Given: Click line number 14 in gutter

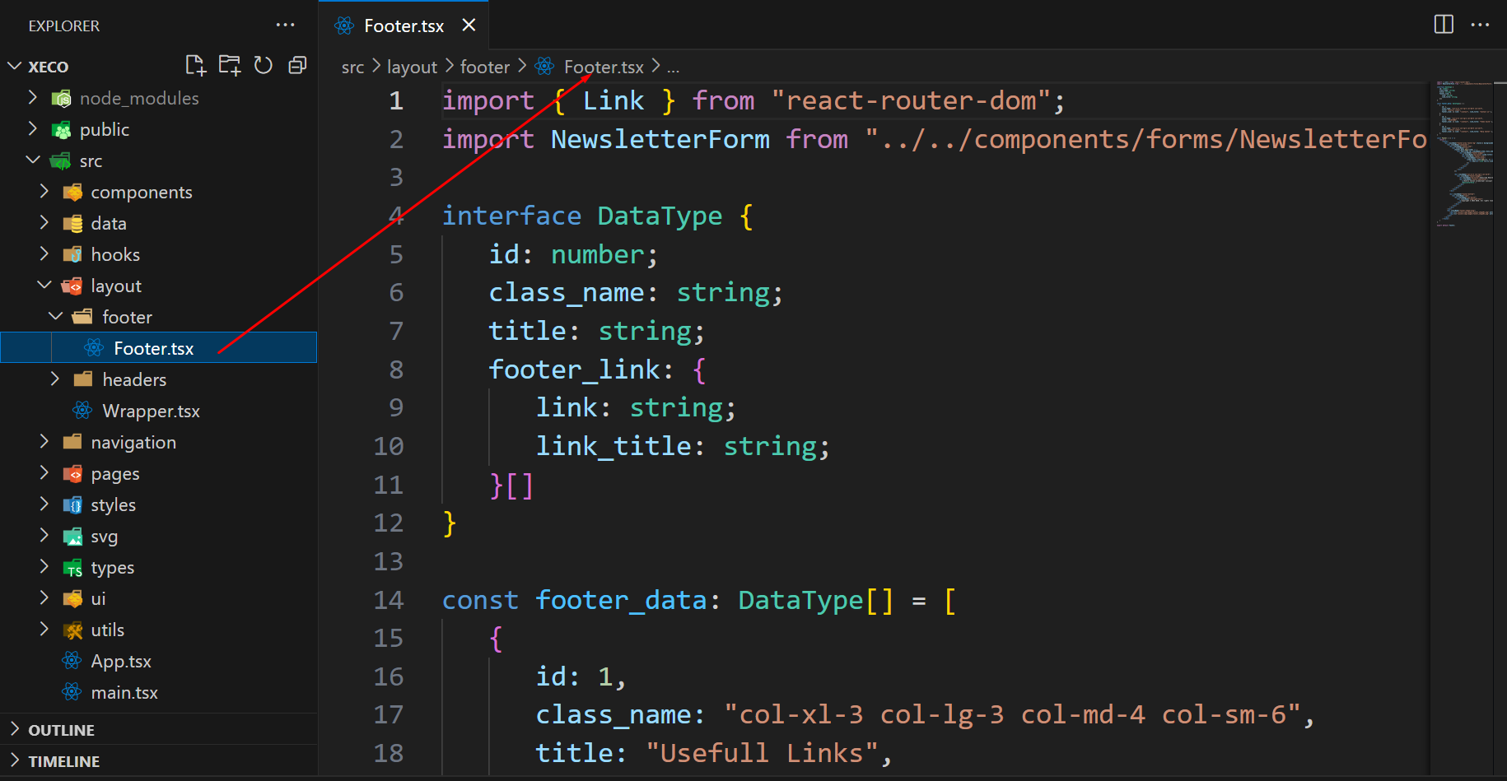Looking at the screenshot, I should click(389, 600).
